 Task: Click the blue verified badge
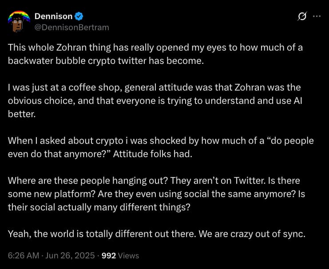[79, 16]
